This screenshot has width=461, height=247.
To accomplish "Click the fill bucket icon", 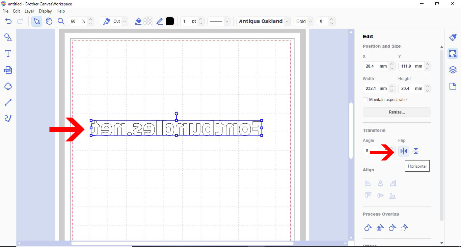I will pyautogui.click(x=138, y=21).
